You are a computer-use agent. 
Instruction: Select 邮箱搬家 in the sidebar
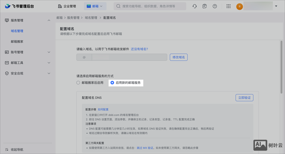[17, 42]
